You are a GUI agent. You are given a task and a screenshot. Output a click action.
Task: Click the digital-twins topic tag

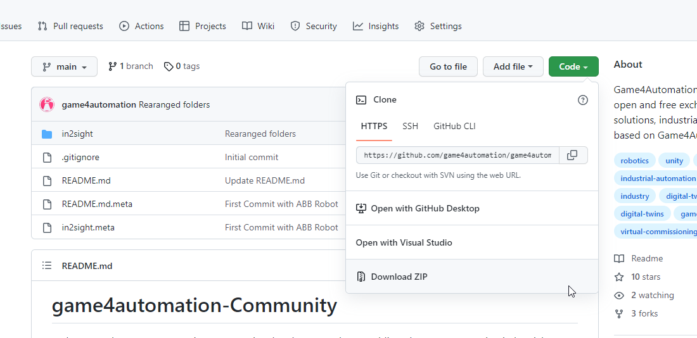(642, 214)
